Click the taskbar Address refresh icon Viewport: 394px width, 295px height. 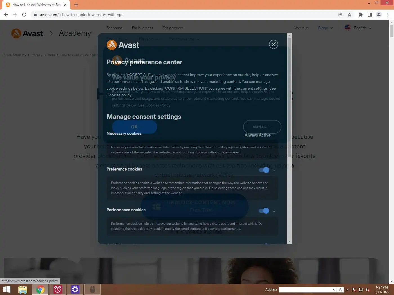point(340,290)
